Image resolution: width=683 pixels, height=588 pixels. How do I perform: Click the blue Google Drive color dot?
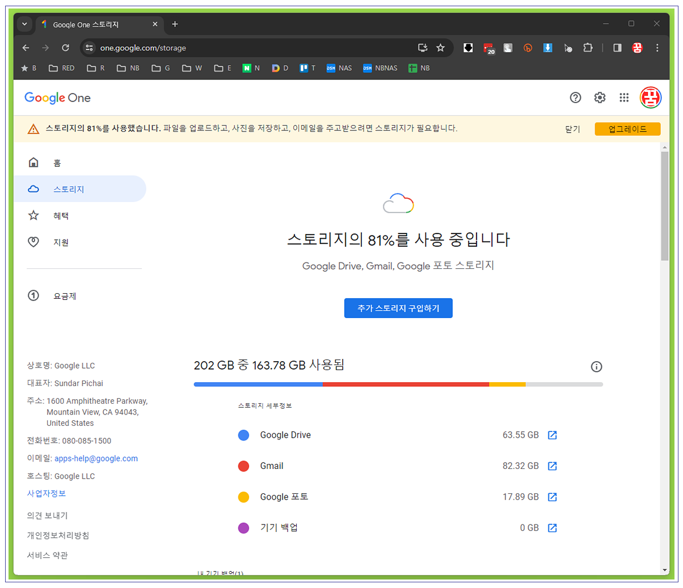click(x=243, y=435)
